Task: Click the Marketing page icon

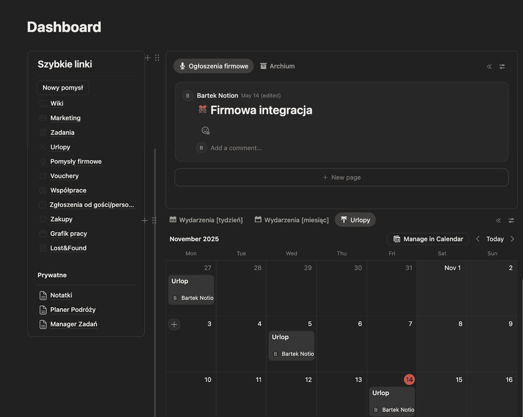Action: (x=43, y=118)
